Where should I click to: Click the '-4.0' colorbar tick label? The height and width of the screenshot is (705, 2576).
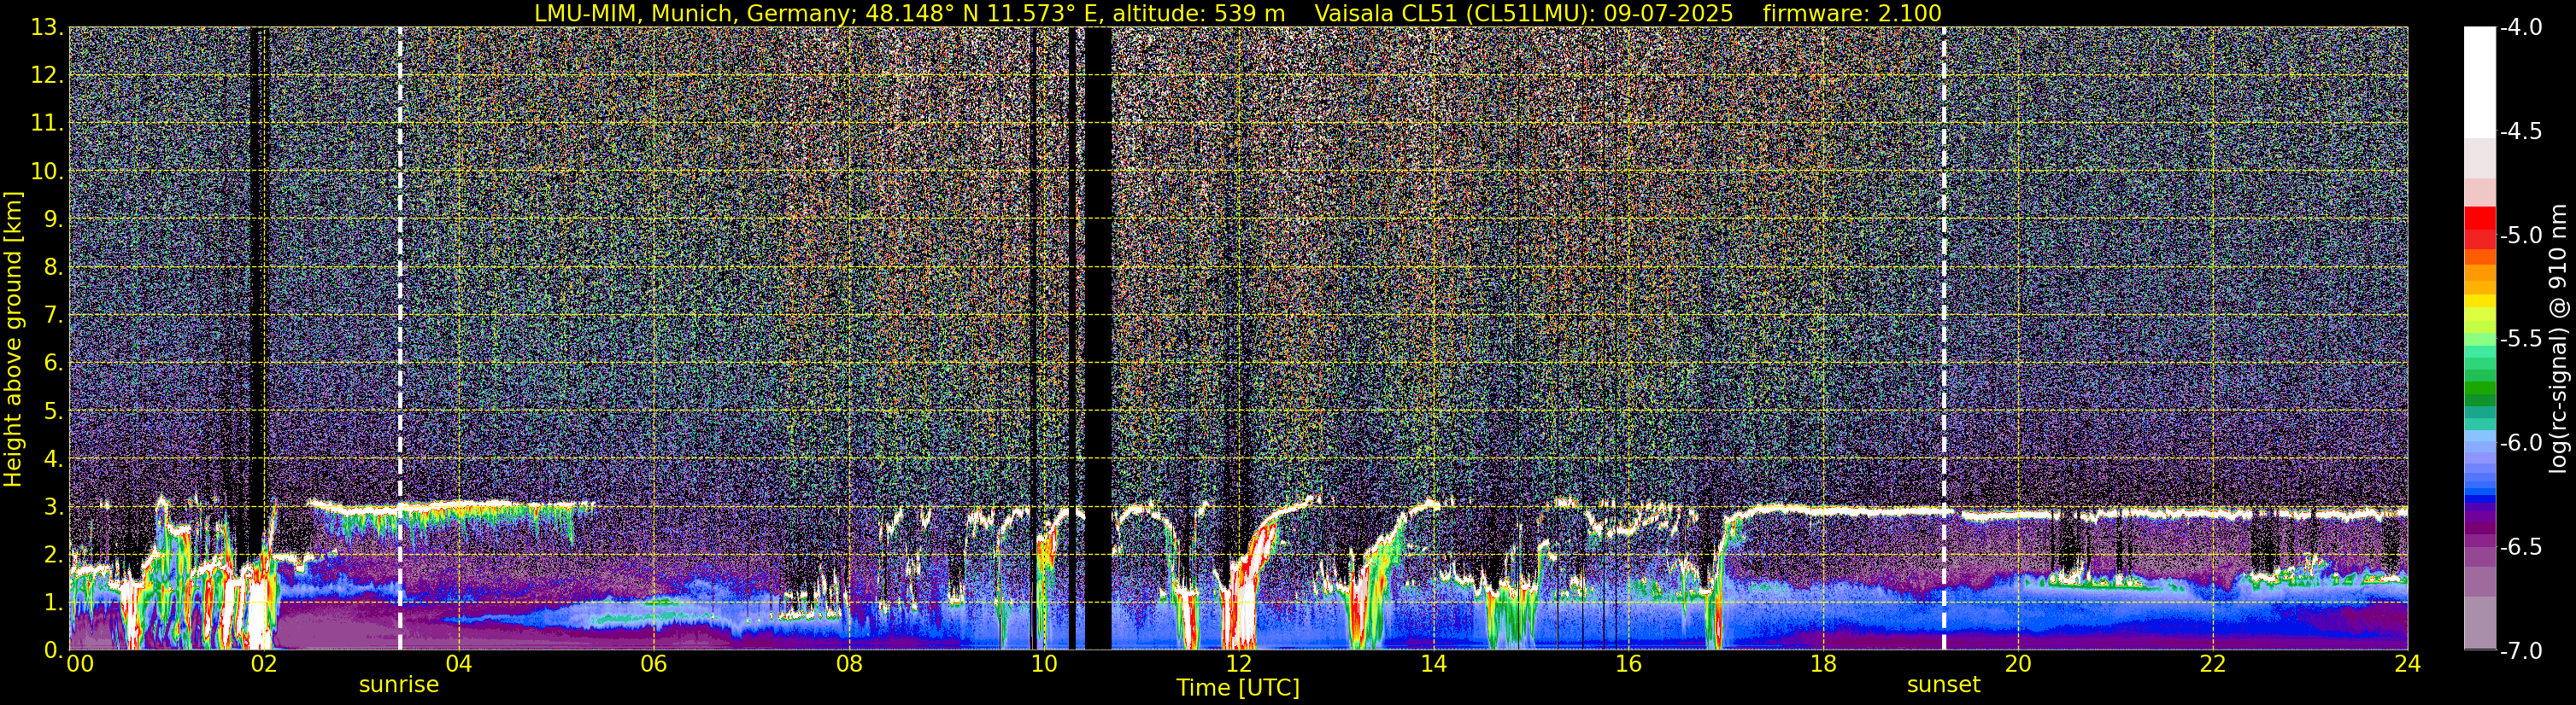click(2521, 28)
